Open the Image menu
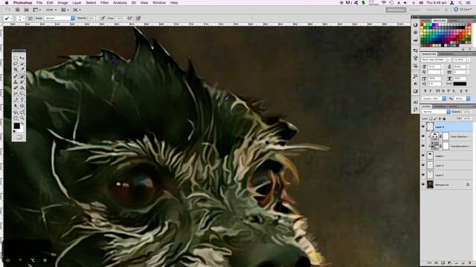This screenshot has width=476, height=267. (62, 3)
